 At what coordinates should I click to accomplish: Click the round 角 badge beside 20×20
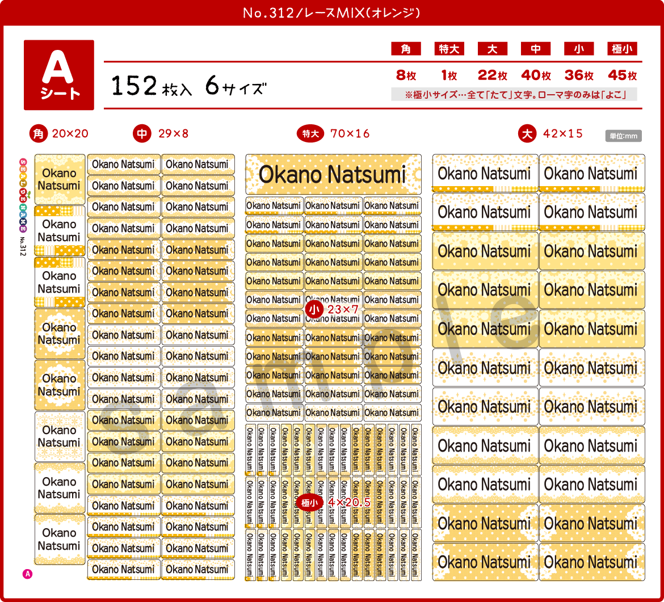[x=39, y=134]
